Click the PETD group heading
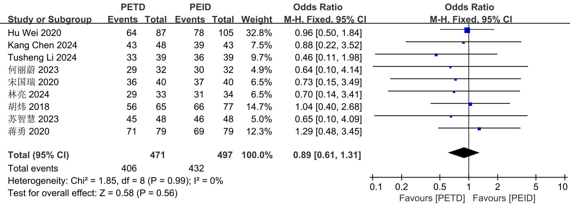Viewport: 570px width, 205px height. pos(133,7)
